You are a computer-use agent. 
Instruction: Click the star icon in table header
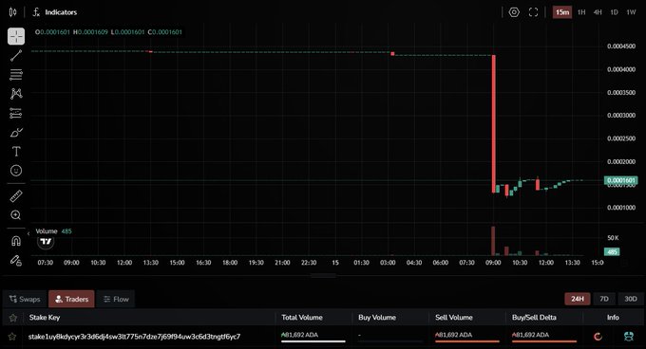12,318
